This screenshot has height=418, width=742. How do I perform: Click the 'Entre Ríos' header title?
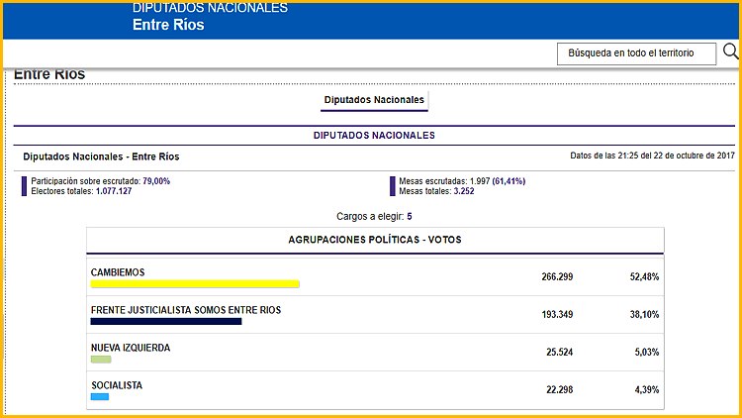[168, 25]
